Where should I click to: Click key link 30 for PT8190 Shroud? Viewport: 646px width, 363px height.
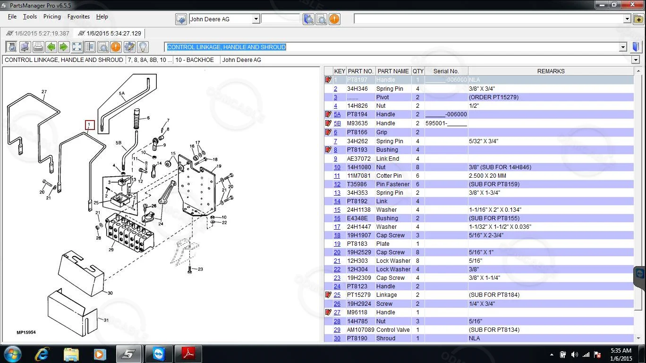(x=337, y=338)
